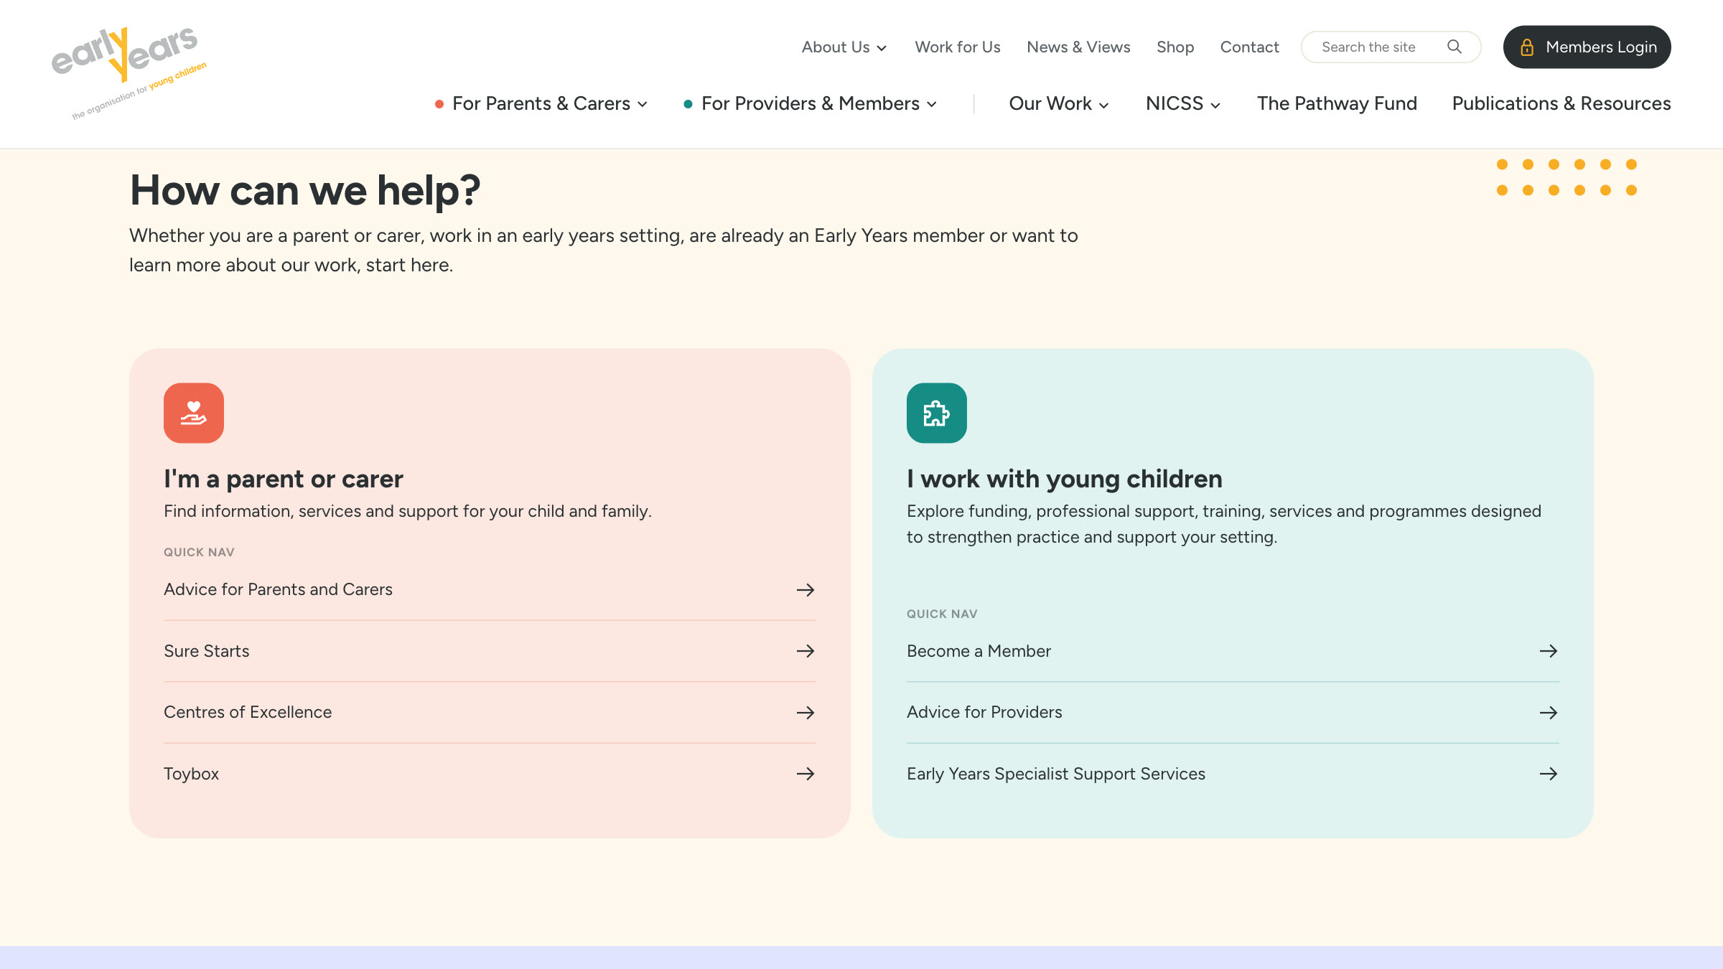Open The Pathway Fund page
The image size is (1723, 969).
coord(1337,104)
